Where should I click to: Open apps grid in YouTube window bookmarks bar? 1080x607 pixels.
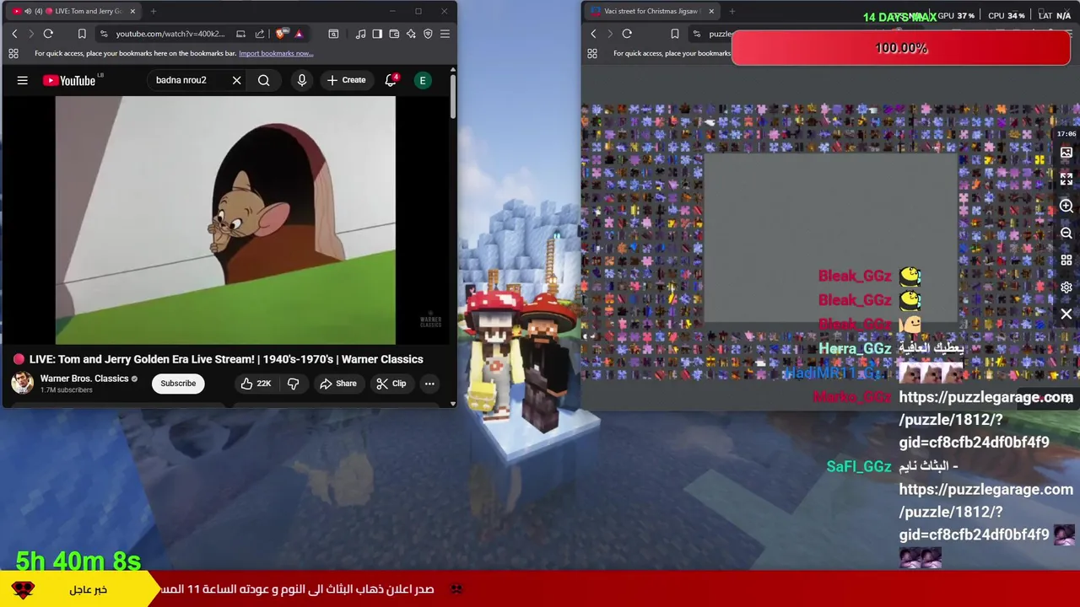pos(13,53)
